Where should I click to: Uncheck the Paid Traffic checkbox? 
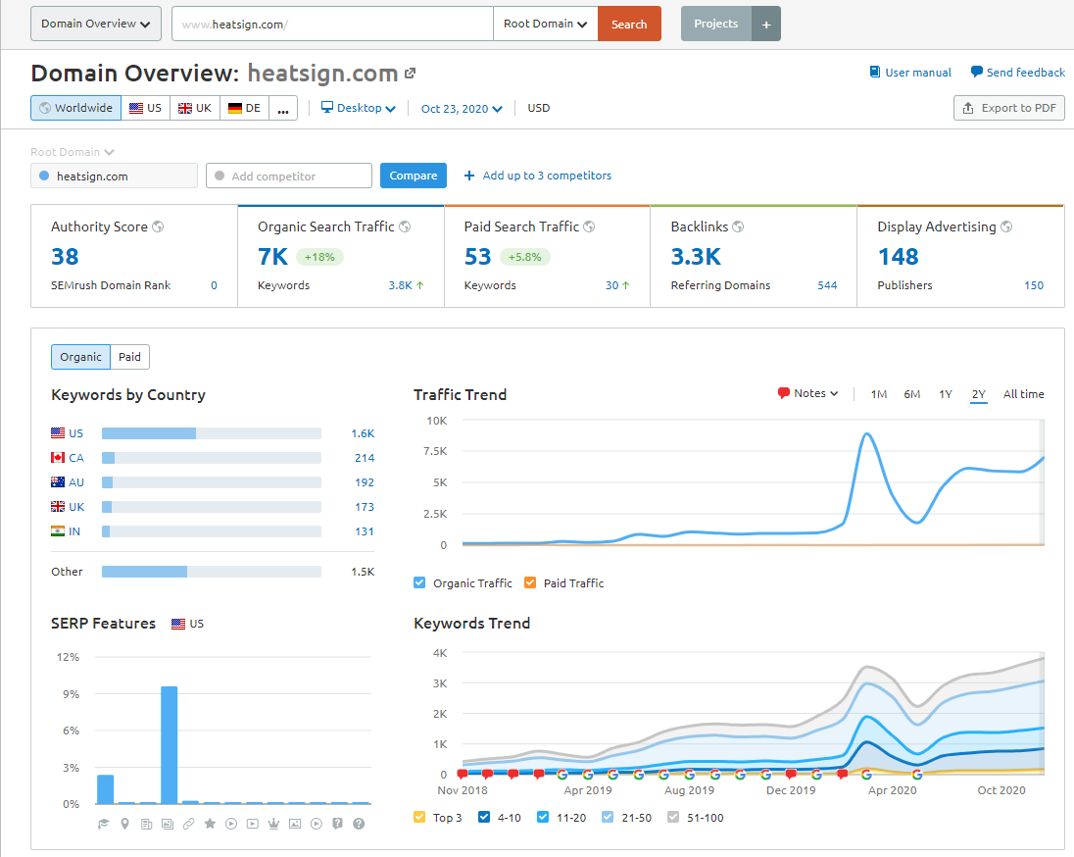[x=529, y=582]
